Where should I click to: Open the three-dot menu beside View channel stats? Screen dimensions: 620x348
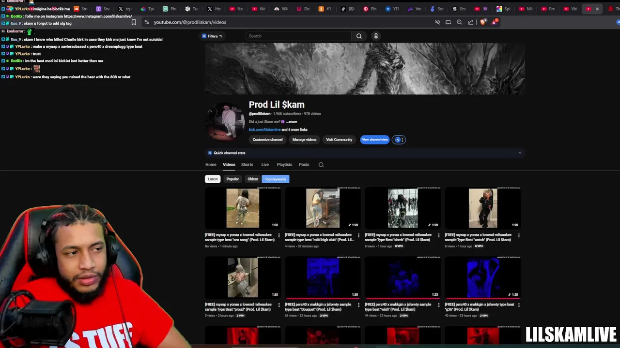click(x=399, y=140)
